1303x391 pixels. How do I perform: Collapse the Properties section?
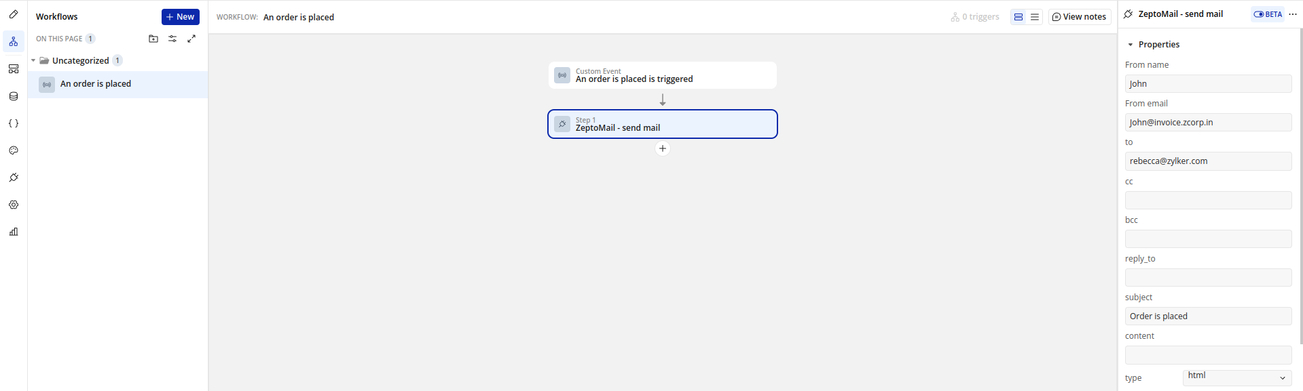click(1131, 44)
